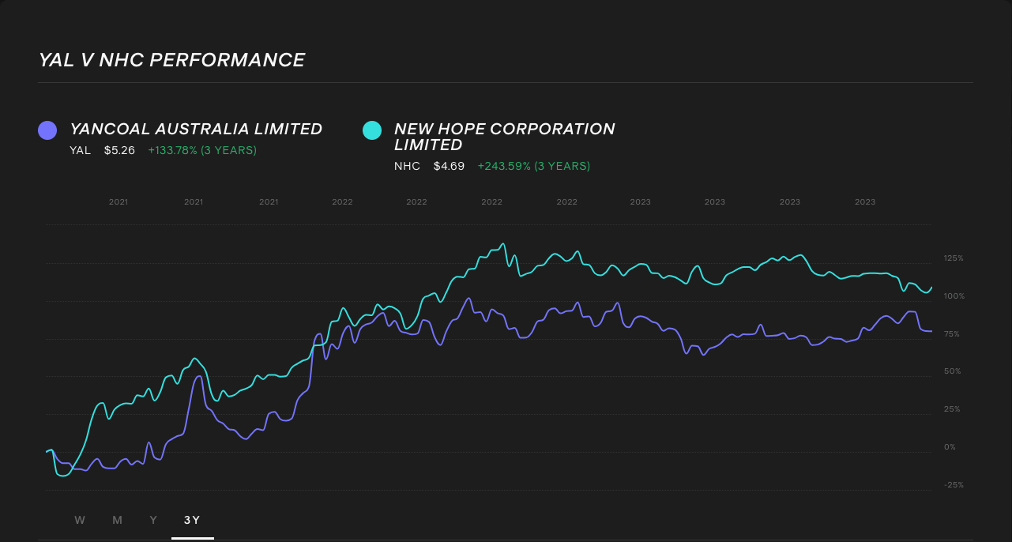Switch to the W weekly view tab

[79, 520]
